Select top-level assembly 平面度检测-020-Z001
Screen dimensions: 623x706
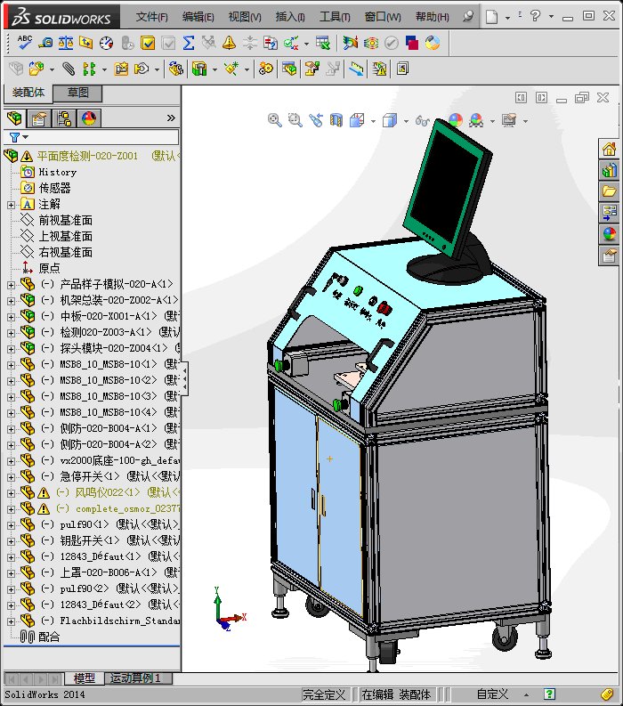87,156
